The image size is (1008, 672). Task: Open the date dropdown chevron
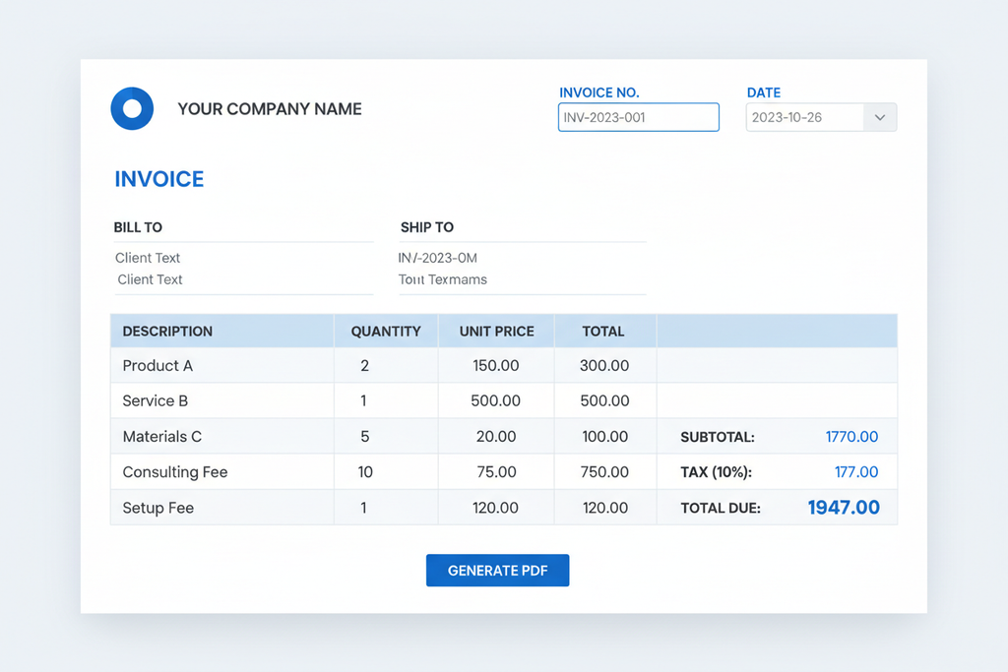[x=879, y=118]
